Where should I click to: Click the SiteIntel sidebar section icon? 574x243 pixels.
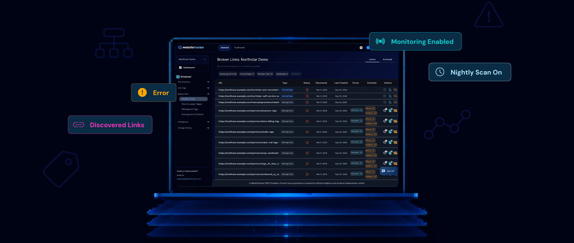(x=178, y=77)
